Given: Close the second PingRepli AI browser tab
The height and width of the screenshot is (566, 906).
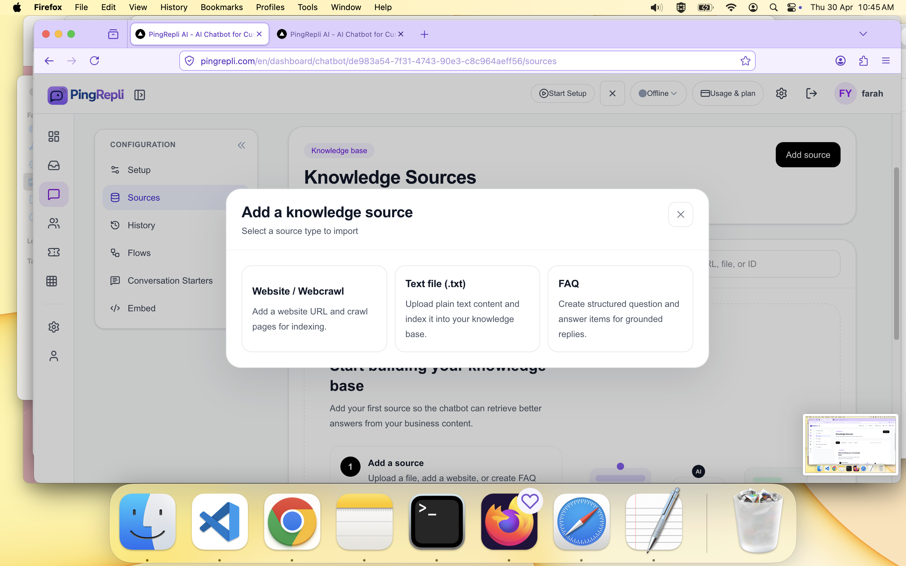Looking at the screenshot, I should tap(400, 34).
